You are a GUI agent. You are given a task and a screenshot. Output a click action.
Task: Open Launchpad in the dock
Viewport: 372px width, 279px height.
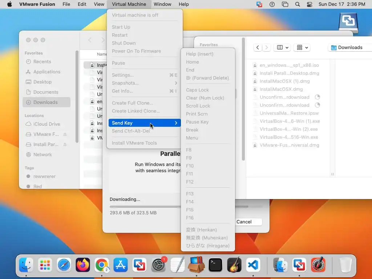45,265
